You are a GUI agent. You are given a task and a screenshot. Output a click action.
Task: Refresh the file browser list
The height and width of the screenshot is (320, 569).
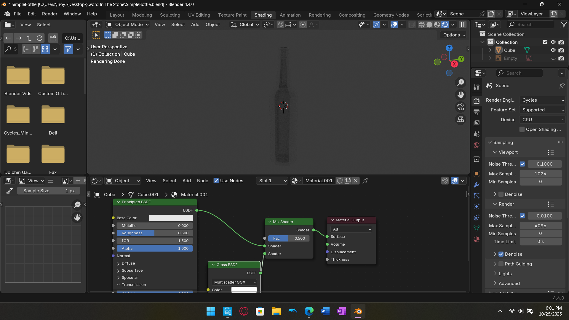coord(39,38)
